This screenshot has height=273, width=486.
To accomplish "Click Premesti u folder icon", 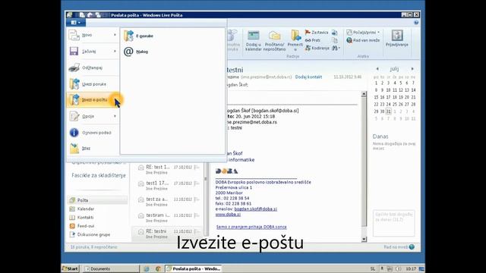I will (295, 40).
